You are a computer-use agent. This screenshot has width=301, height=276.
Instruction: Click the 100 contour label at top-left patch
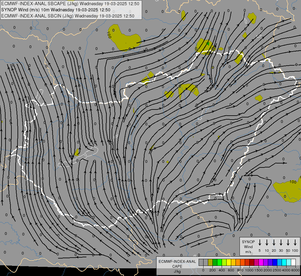pos(109,35)
